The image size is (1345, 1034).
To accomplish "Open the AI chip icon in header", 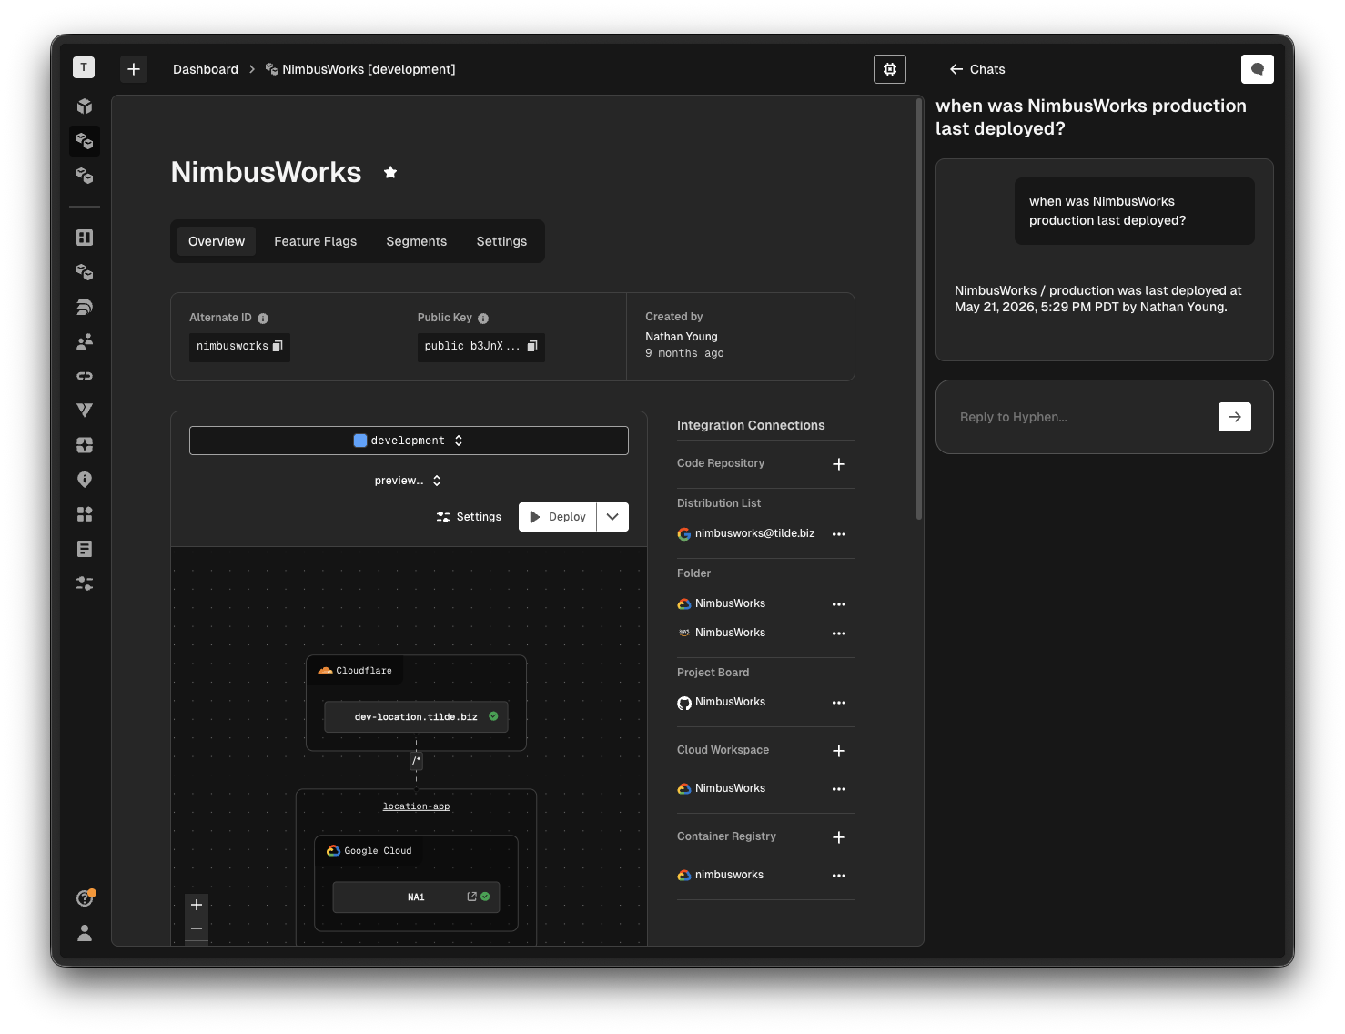I will tap(890, 69).
